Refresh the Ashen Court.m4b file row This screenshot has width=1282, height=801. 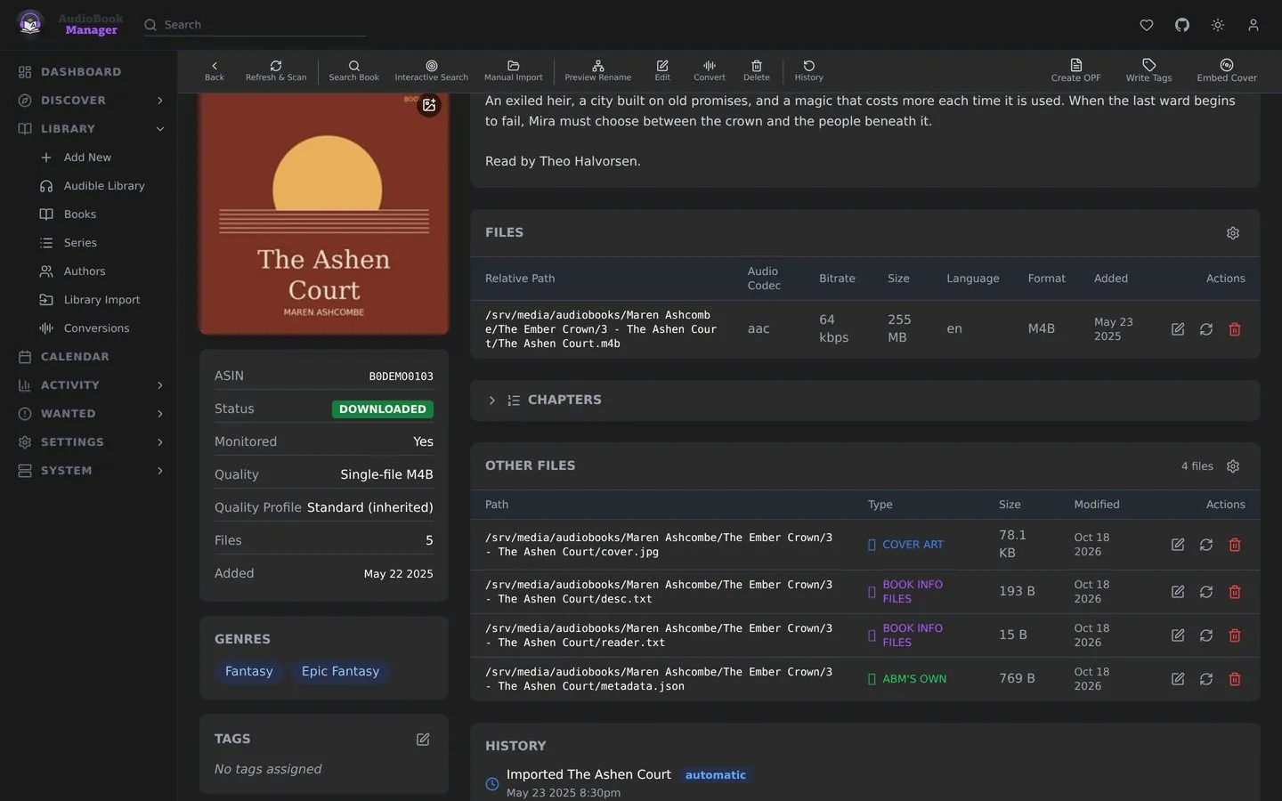tap(1206, 329)
